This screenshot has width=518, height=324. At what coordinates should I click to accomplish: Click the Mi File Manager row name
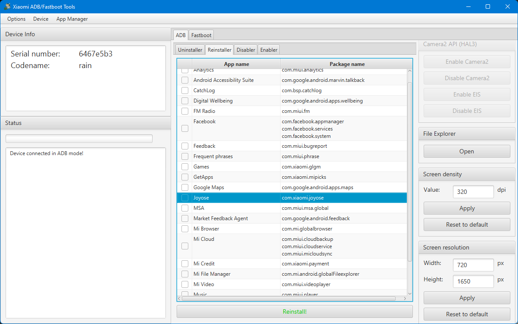click(x=212, y=274)
